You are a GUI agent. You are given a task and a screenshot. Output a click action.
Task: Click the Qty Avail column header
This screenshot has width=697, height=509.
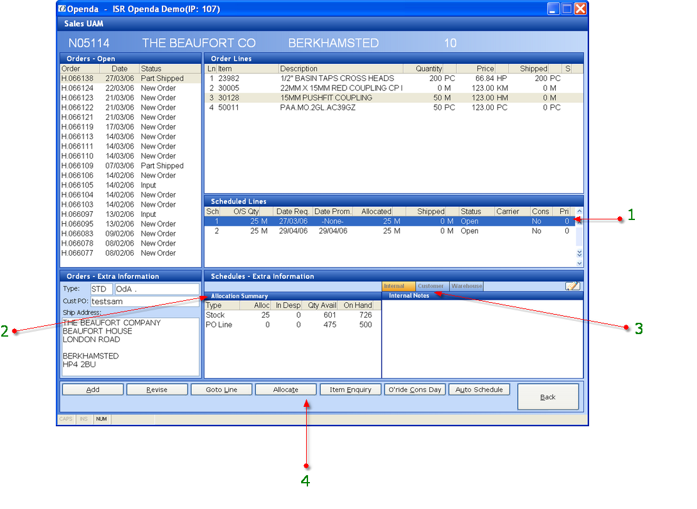pos(320,305)
